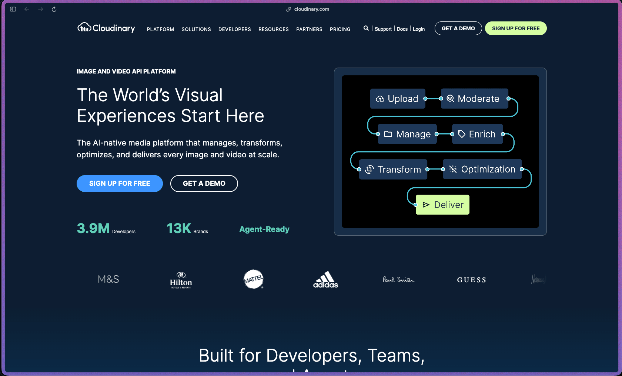Select the Enrich step label
Screen dimensions: 622x376
click(x=482, y=134)
